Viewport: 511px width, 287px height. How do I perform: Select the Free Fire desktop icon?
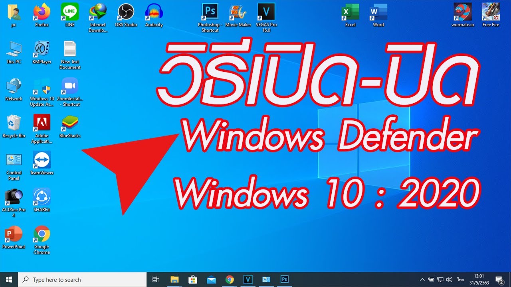coord(491,15)
